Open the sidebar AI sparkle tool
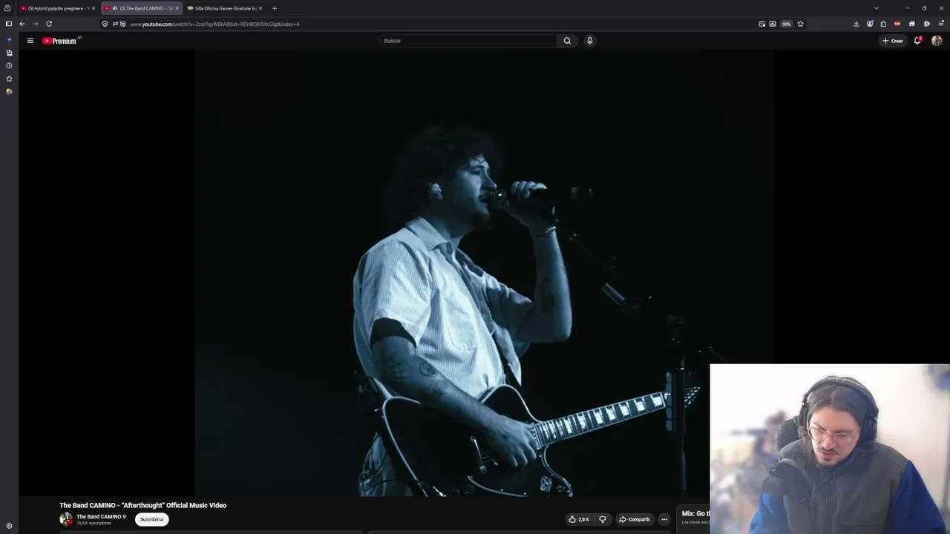 [9, 40]
